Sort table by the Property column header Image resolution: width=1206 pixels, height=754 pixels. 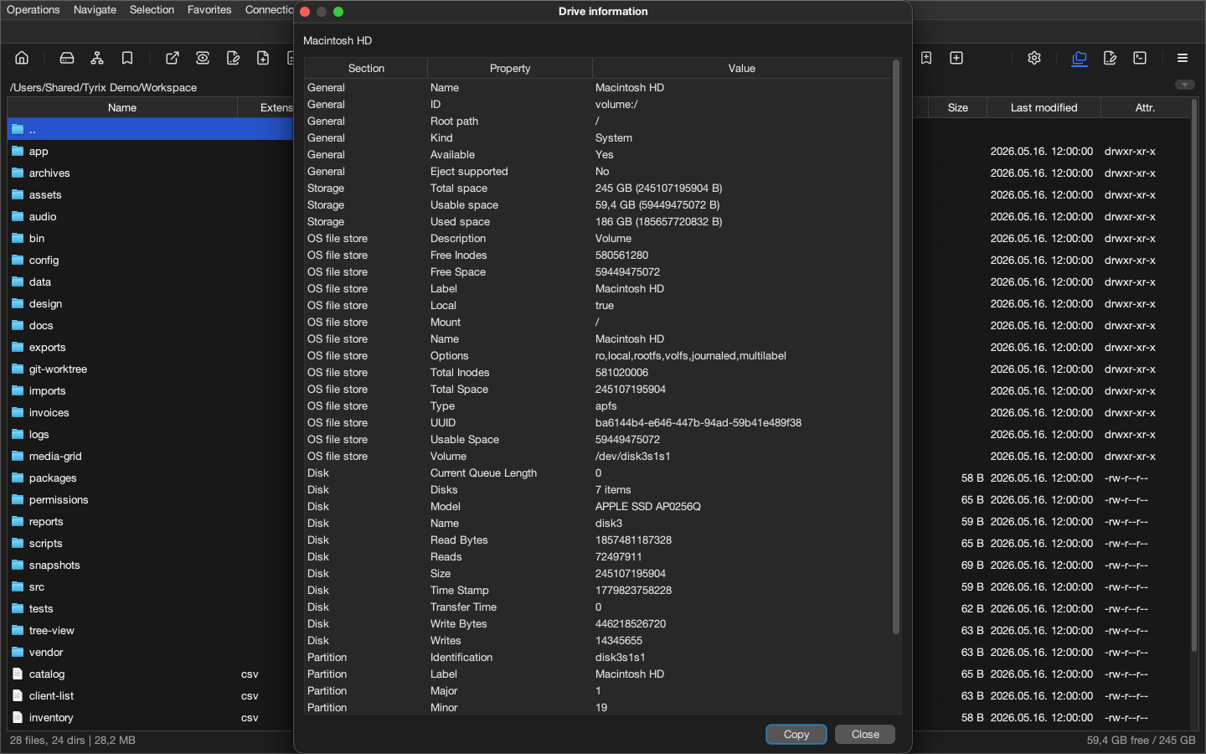tap(510, 69)
